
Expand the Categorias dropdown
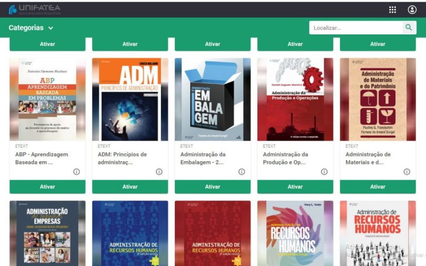[x=31, y=28]
